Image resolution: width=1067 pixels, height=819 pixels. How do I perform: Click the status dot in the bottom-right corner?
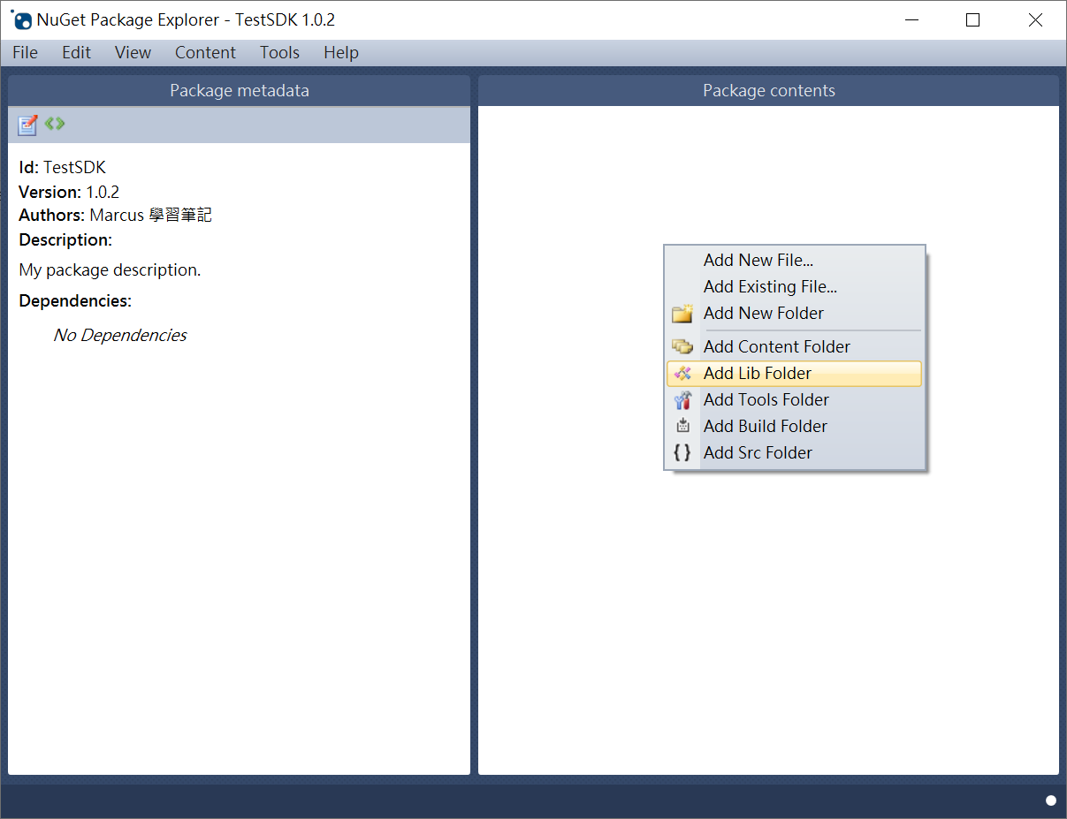click(1049, 800)
